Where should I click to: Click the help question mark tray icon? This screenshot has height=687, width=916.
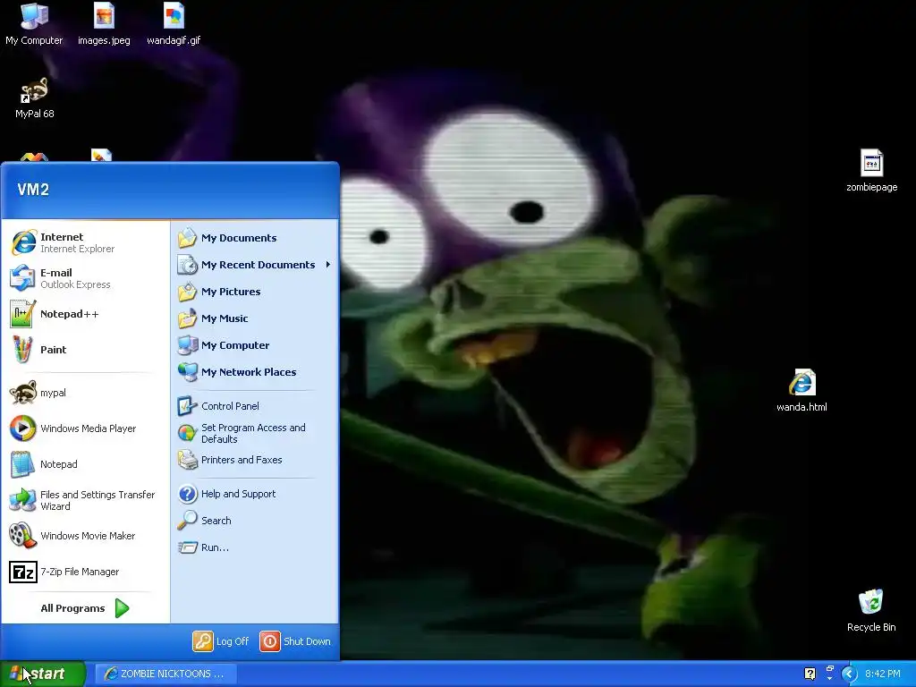pyautogui.click(x=810, y=674)
